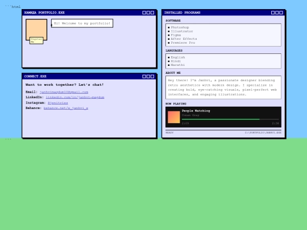Click rightmost square button in INSTALLED PROGRAMS title bar
307x230 pixels.
[x=281, y=12]
